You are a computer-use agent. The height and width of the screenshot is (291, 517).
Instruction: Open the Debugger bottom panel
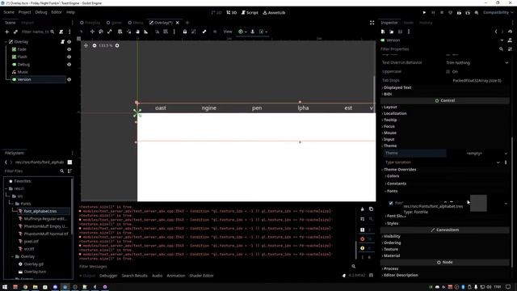[x=108, y=276]
